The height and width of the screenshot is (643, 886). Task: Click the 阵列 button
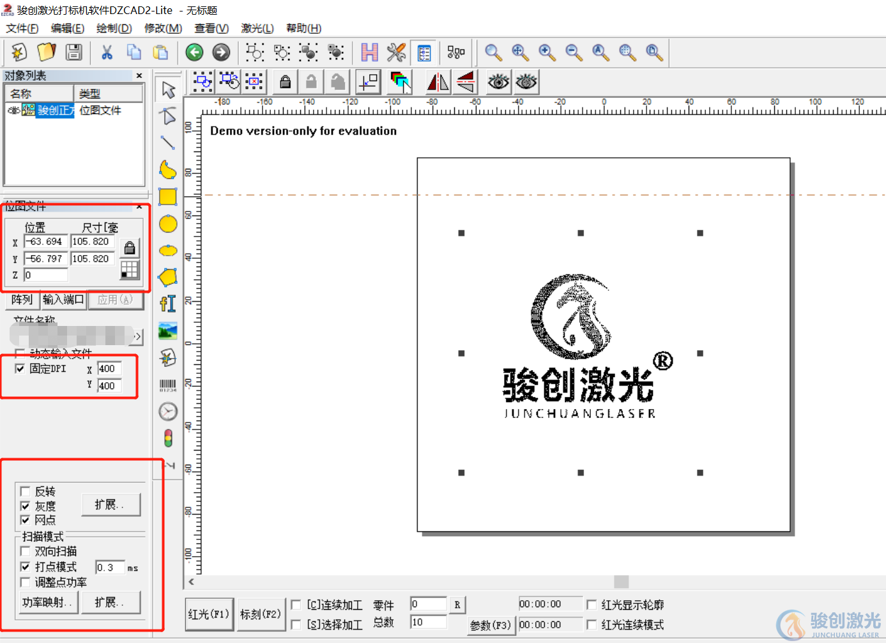click(x=22, y=300)
